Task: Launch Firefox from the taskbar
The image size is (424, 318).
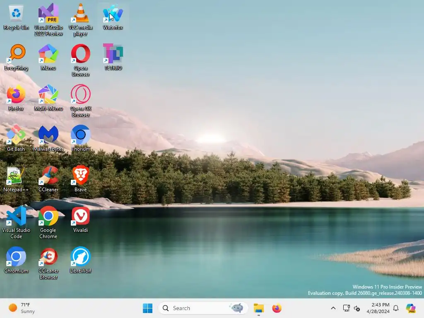Action: coord(277,308)
